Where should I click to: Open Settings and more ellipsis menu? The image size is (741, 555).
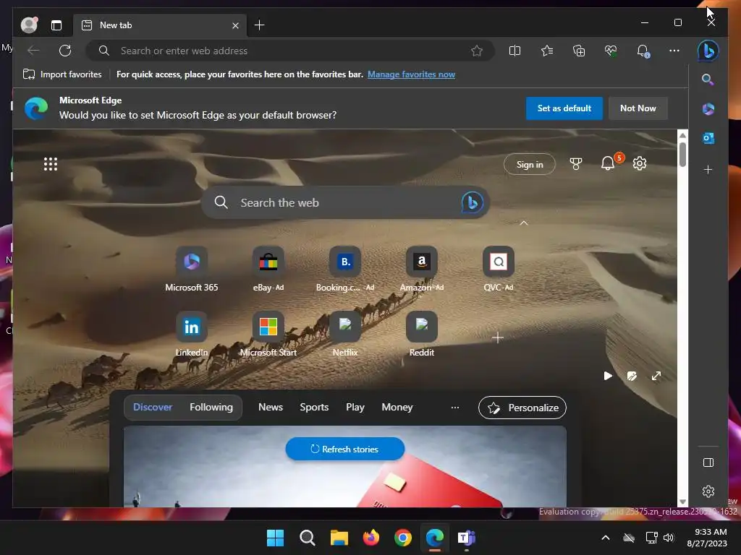tap(674, 51)
